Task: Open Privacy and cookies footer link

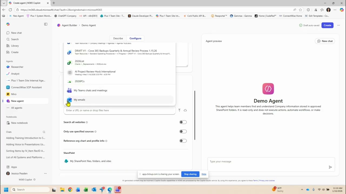Action: point(267,181)
